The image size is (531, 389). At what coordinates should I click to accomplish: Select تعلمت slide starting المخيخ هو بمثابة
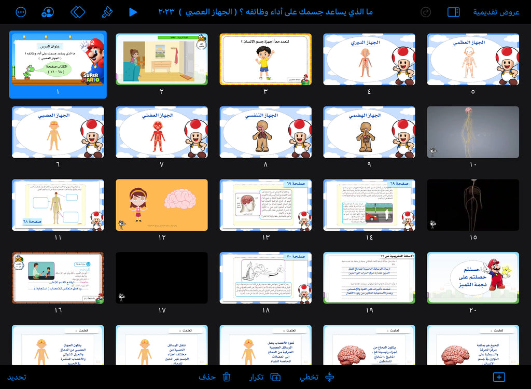click(473, 345)
